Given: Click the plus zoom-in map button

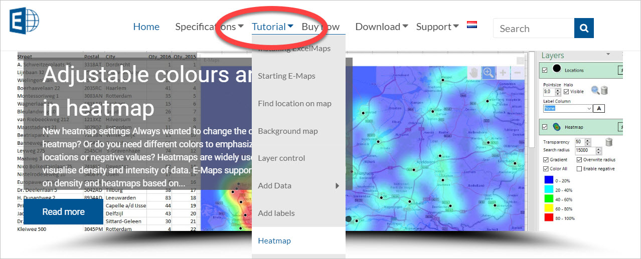Looking at the screenshot, I should pyautogui.click(x=503, y=73).
